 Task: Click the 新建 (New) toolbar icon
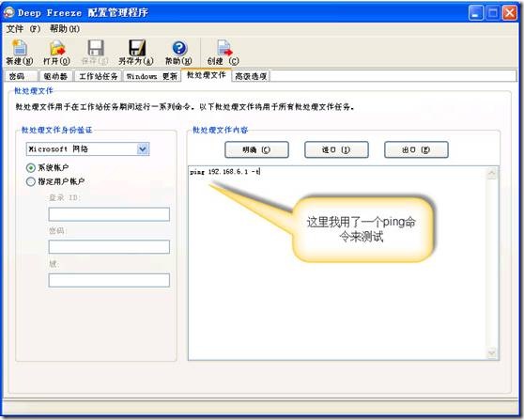click(20, 52)
